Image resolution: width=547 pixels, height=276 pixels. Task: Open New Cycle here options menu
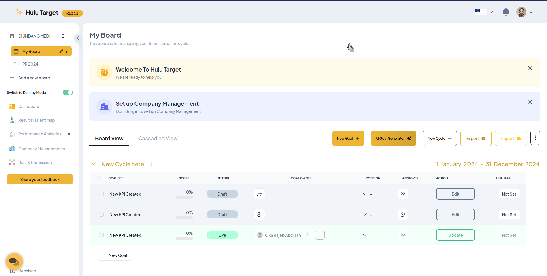click(152, 164)
